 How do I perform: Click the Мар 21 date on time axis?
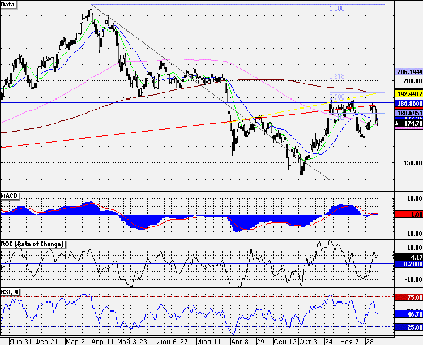click(x=77, y=342)
